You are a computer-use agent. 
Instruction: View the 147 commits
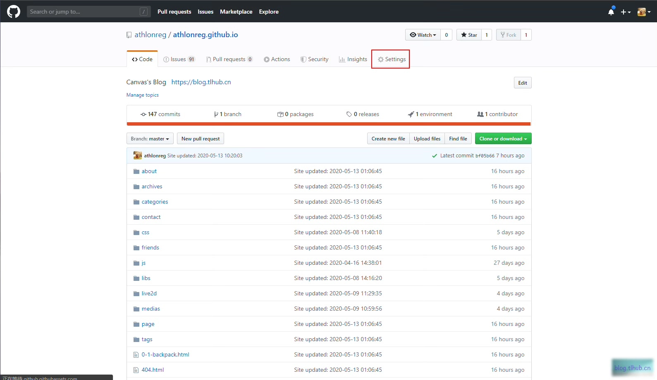point(160,114)
